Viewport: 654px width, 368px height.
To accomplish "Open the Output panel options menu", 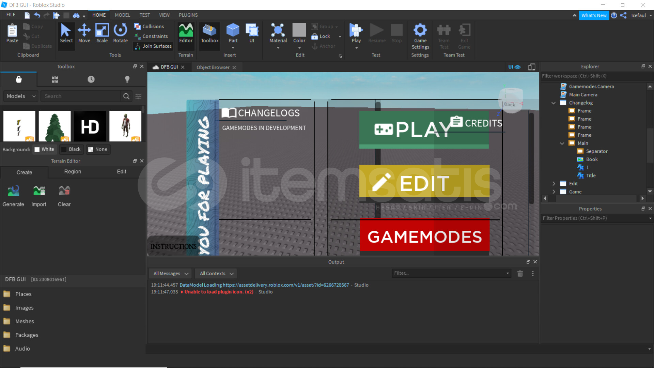I will click(x=533, y=273).
